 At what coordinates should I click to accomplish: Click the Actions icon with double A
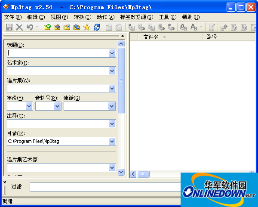point(184,27)
